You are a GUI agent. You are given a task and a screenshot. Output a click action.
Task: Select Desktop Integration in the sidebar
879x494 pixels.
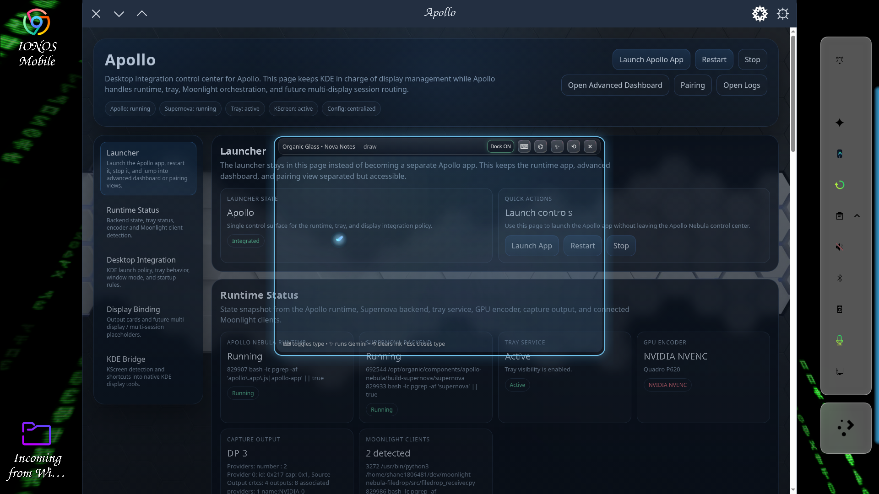click(x=148, y=272)
